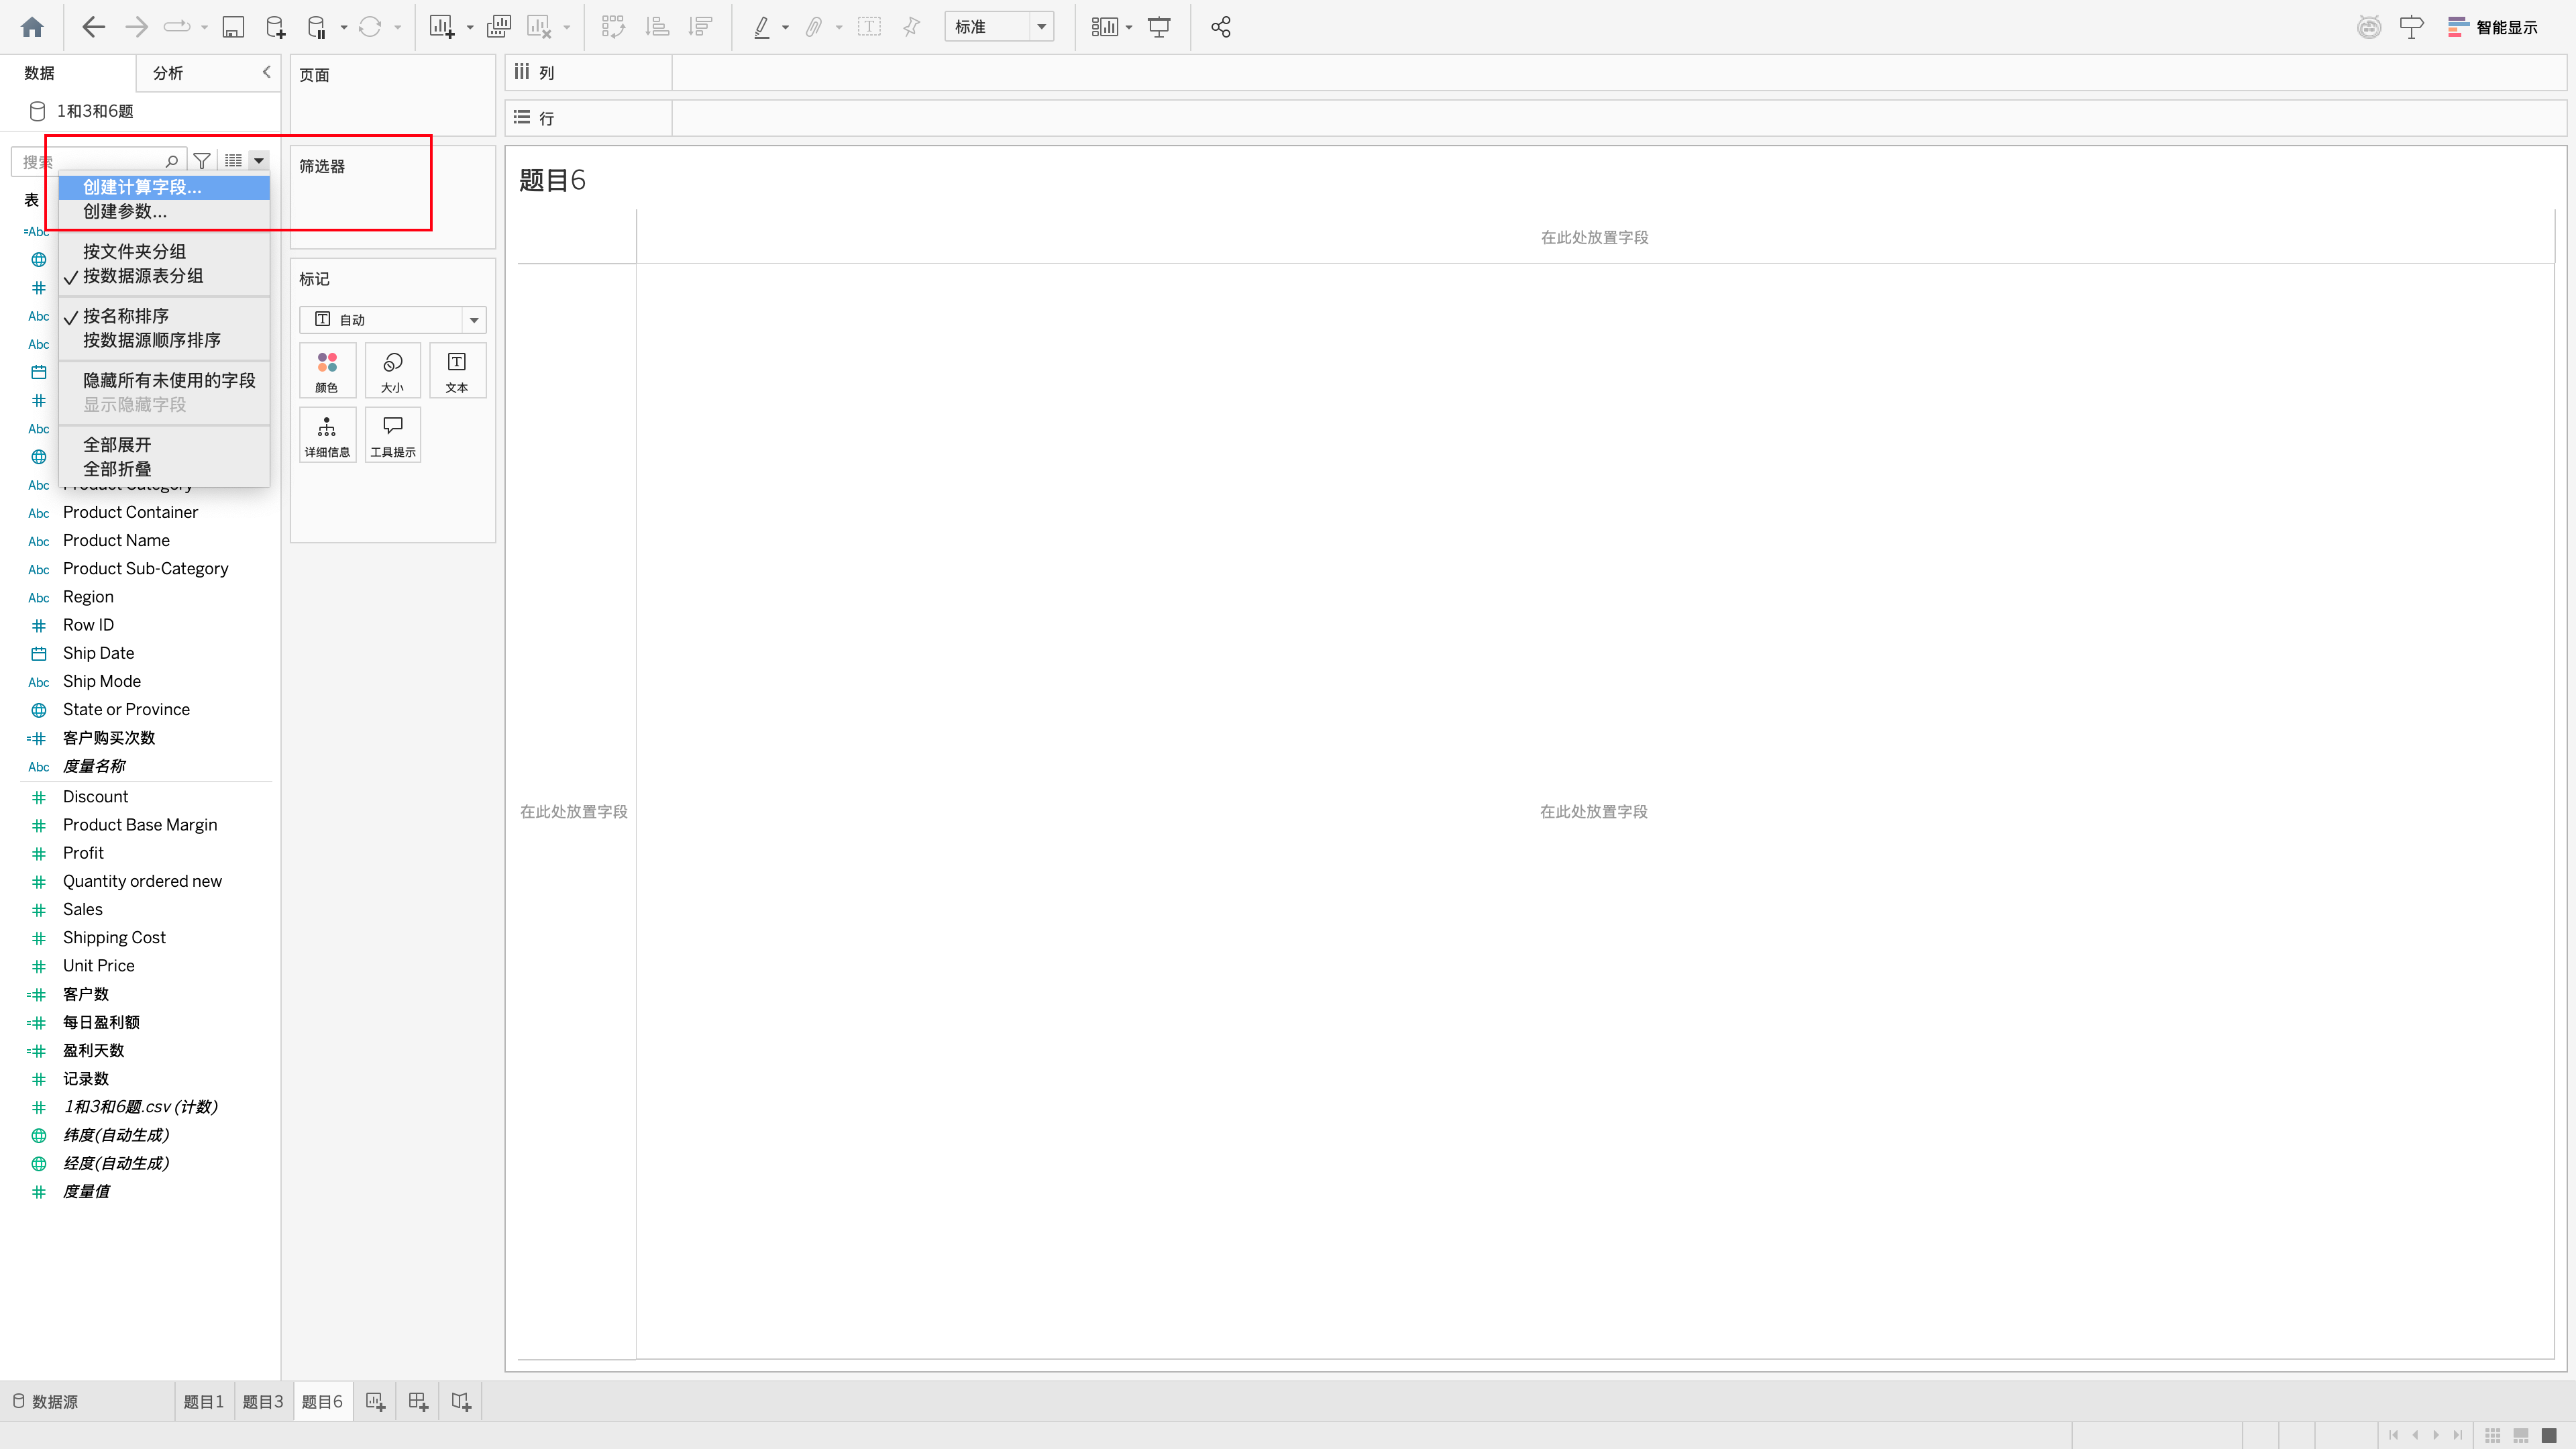
Task: Swap rows and columns
Action: 613,27
